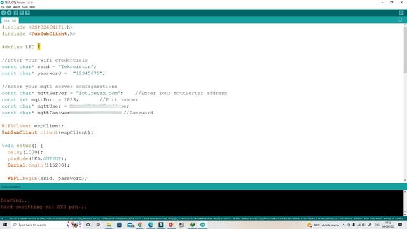407x229 pixels.
Task: Click the PubSubClient.h include text
Action: pyautogui.click(x=52, y=34)
